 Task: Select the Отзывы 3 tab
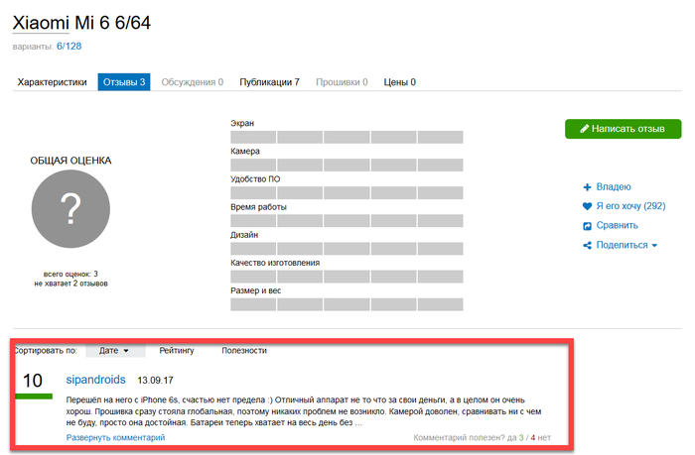[123, 82]
